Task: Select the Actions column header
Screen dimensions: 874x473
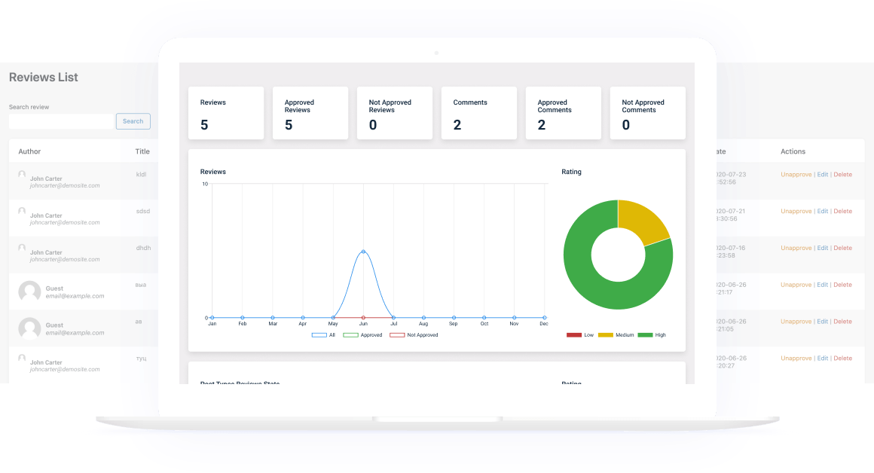Action: tap(793, 151)
